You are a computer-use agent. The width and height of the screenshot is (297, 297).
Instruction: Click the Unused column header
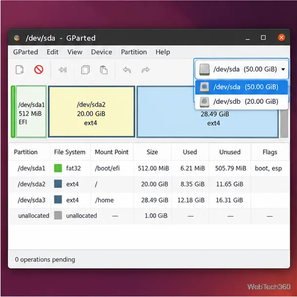[x=230, y=152]
